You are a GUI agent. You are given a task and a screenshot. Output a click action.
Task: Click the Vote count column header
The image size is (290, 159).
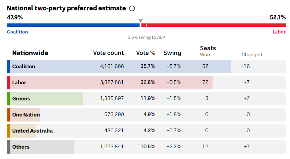tap(108, 53)
